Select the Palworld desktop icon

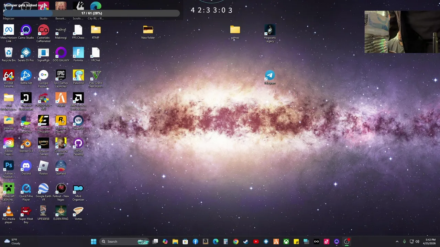point(78,78)
